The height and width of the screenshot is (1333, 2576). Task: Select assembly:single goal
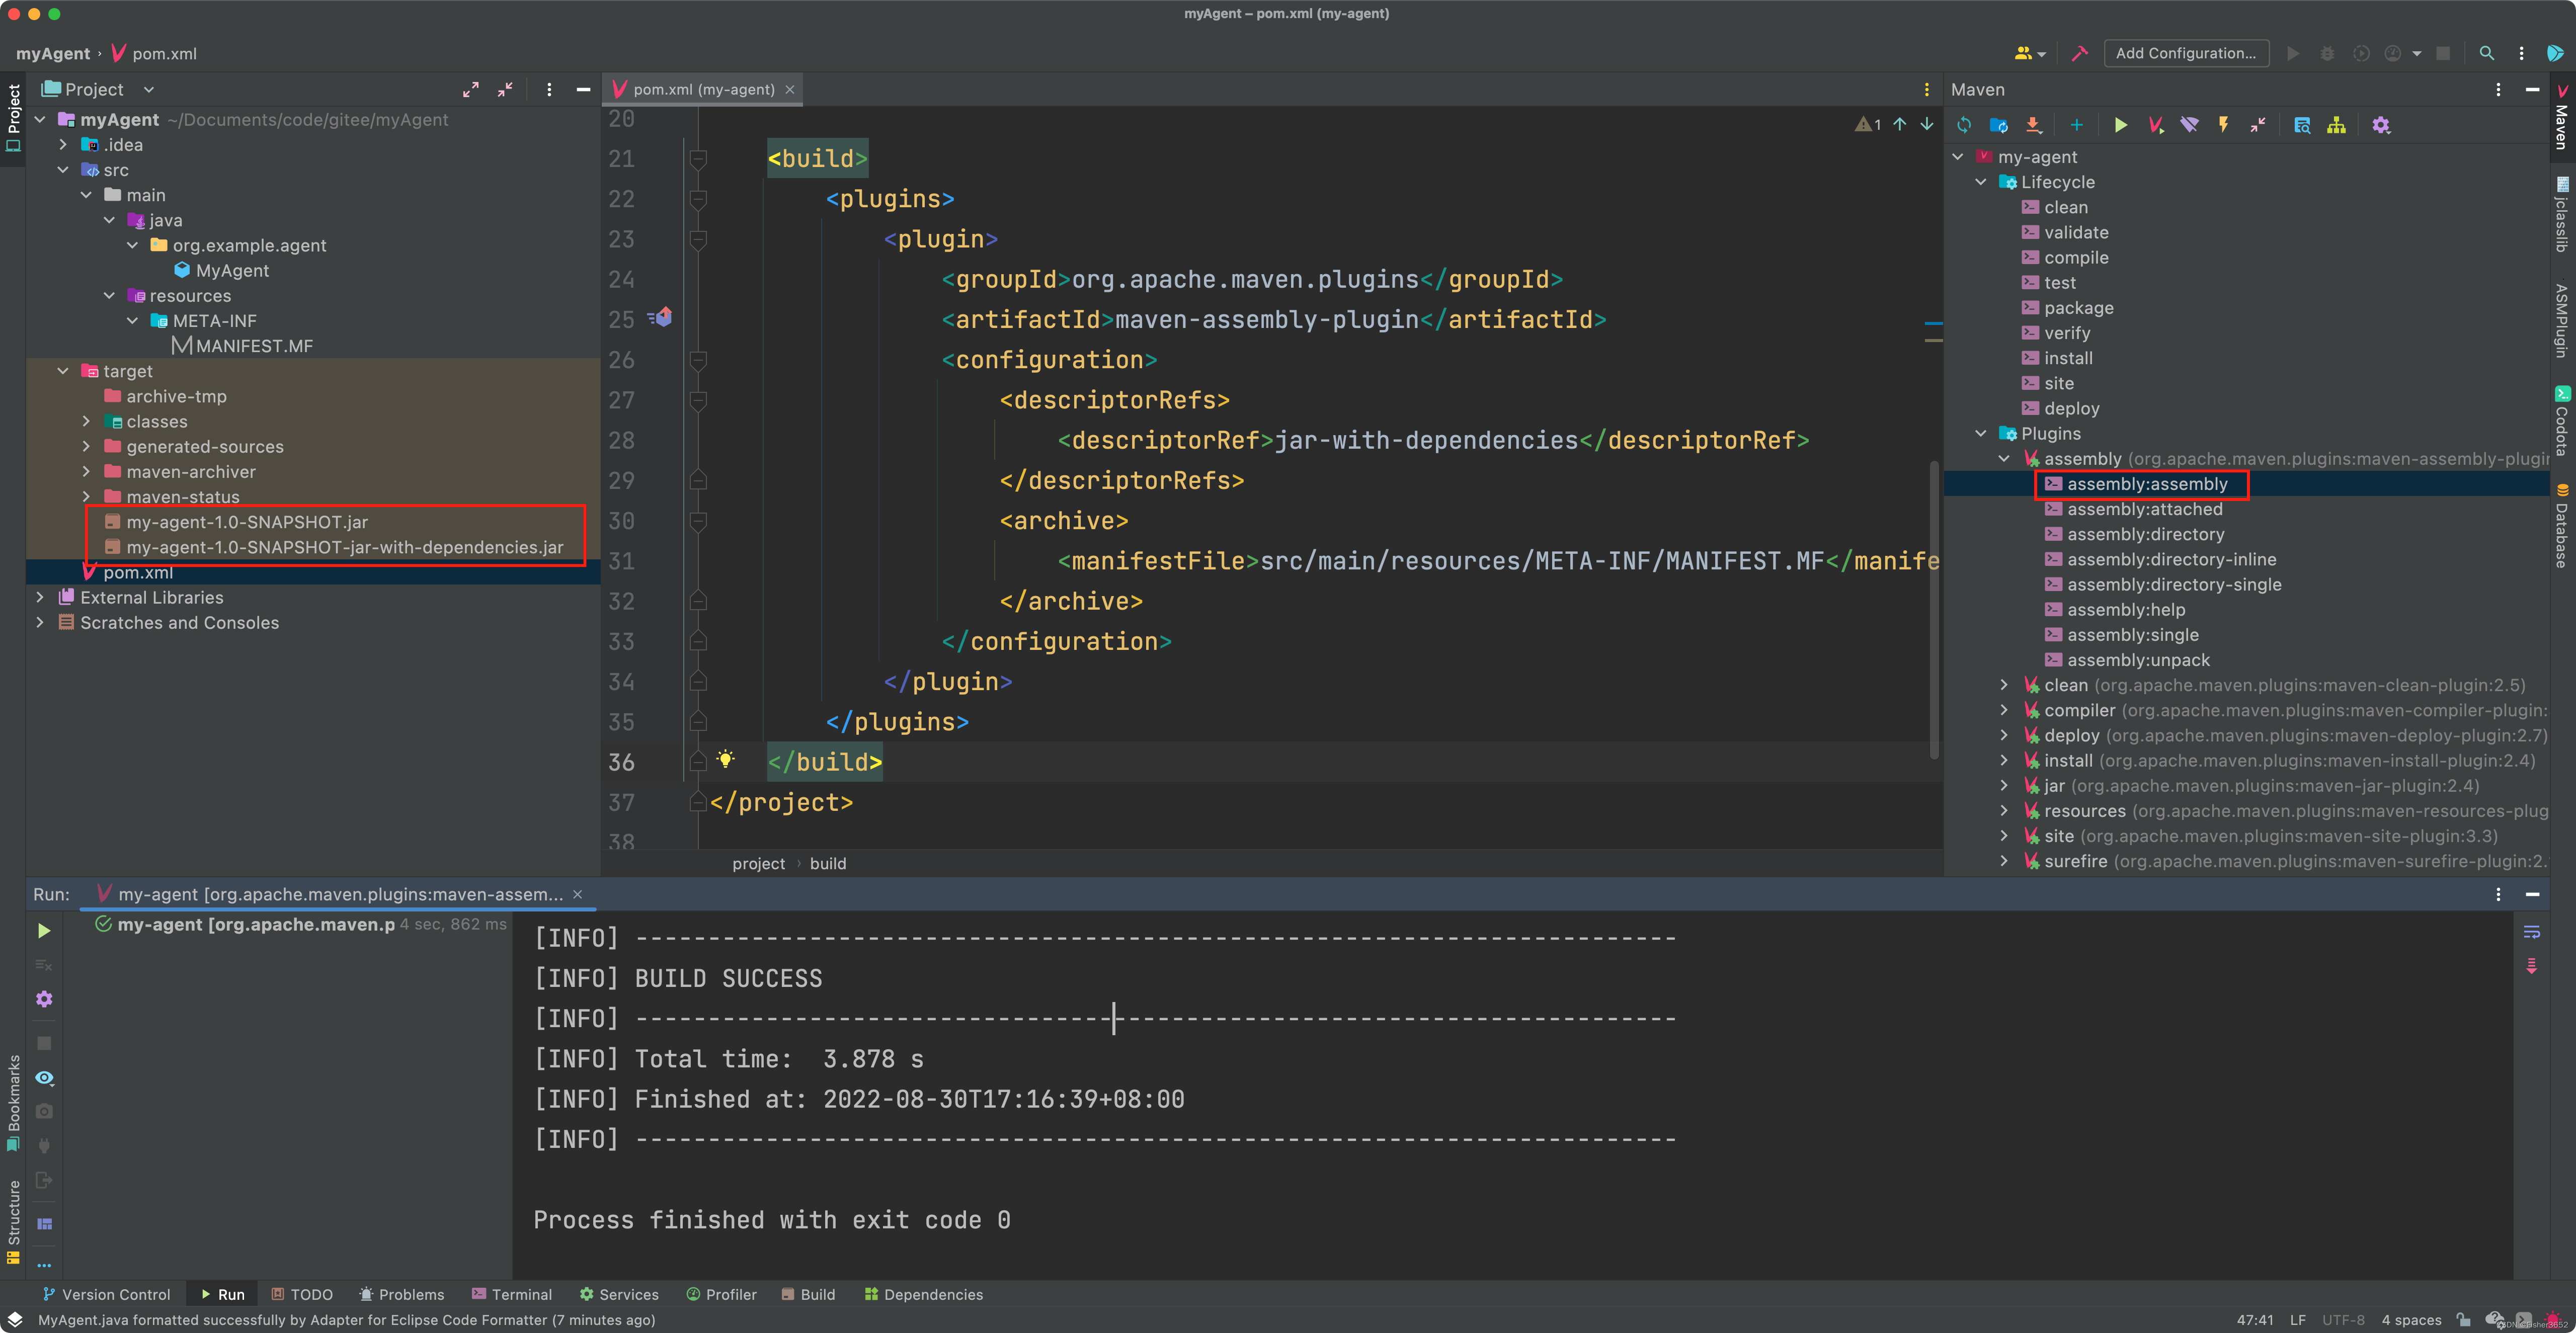point(2132,635)
